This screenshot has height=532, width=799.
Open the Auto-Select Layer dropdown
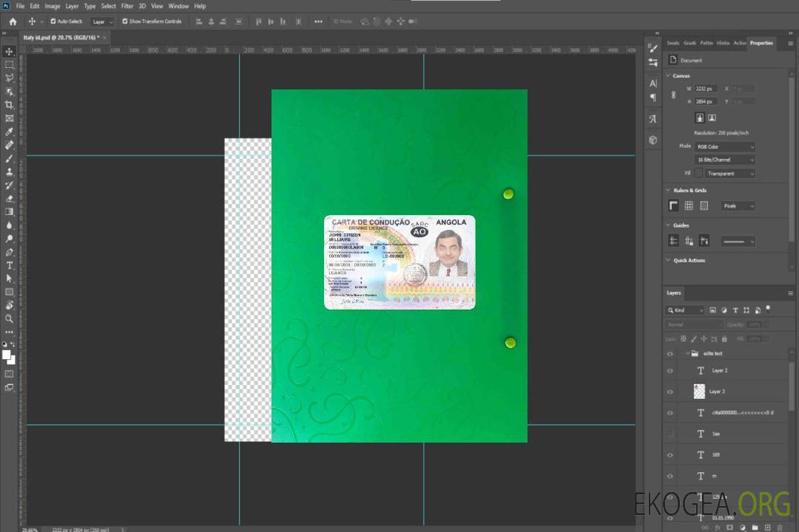(x=102, y=22)
